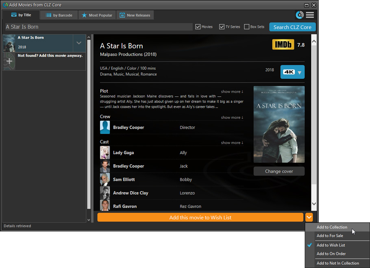Expand the A Star Is Born result chevron
370x268 pixels.
79,43
